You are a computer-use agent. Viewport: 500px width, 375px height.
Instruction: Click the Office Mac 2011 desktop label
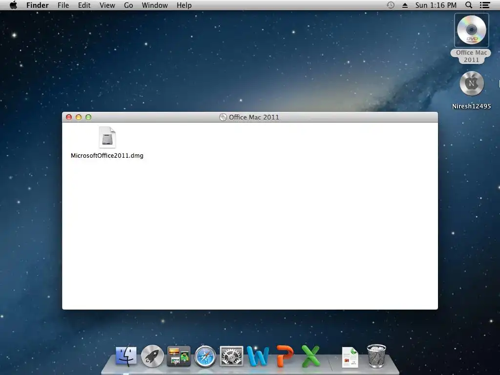coord(471,56)
